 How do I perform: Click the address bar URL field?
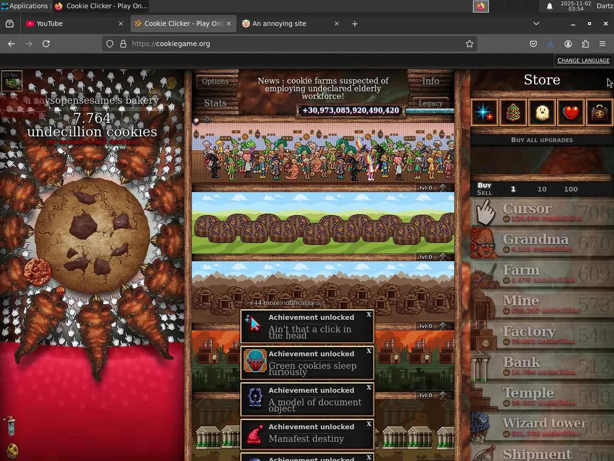click(x=290, y=44)
